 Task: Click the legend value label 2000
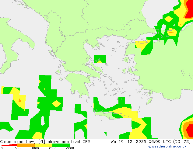[x=53, y=148]
